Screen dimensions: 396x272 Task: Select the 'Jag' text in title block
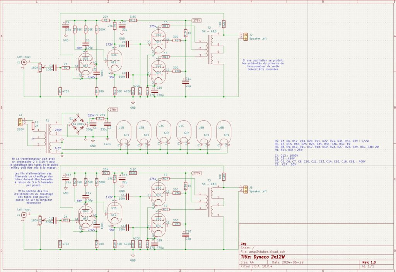(x=243, y=244)
